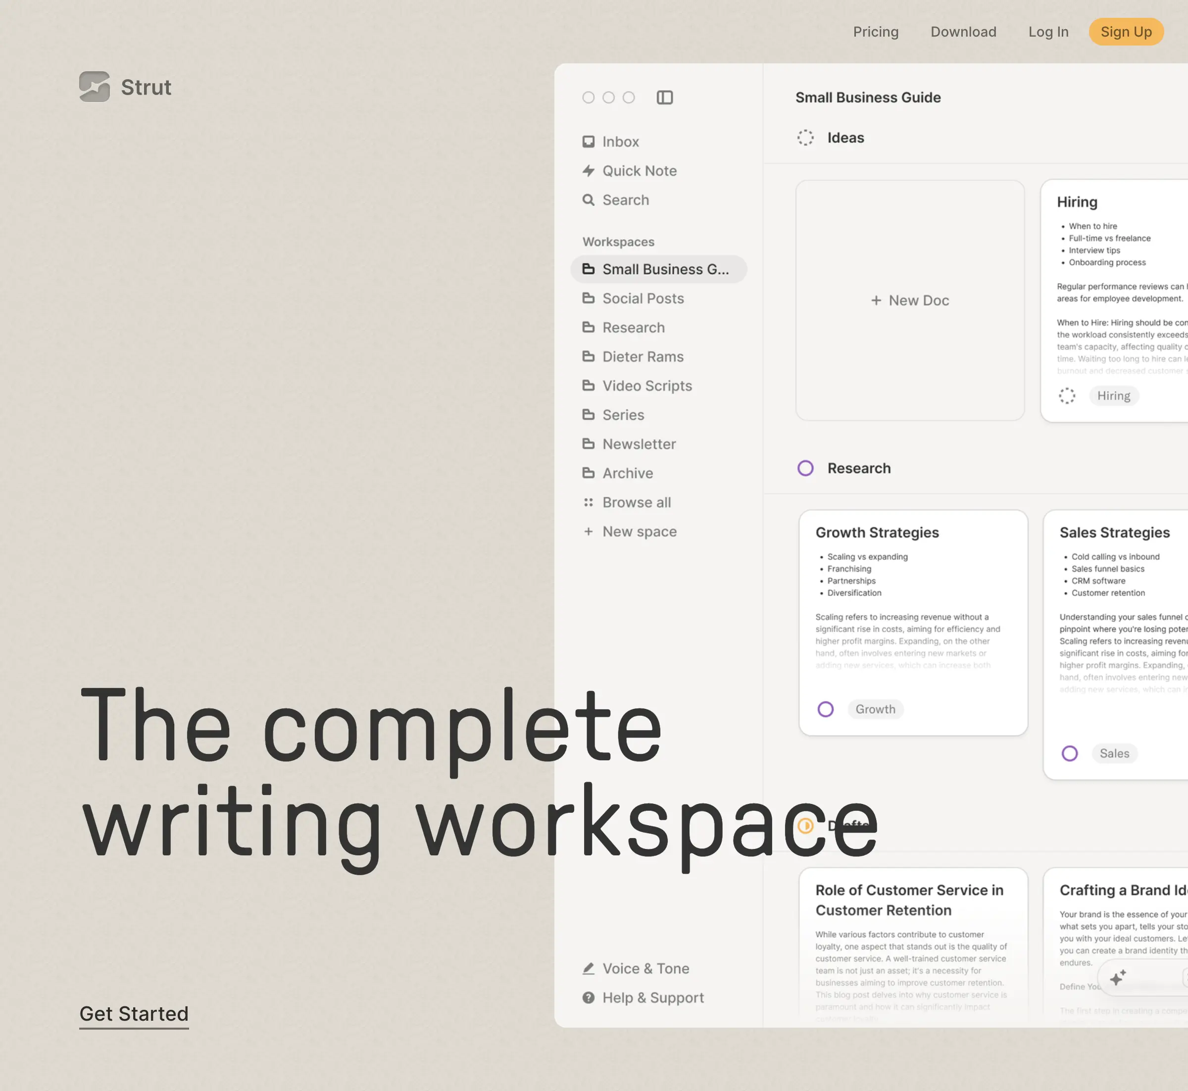Toggle Ideas dashed status circle header
The width and height of the screenshot is (1188, 1091).
(x=805, y=138)
